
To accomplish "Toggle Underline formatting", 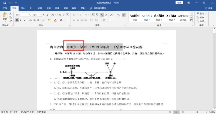I will coord(25,20).
